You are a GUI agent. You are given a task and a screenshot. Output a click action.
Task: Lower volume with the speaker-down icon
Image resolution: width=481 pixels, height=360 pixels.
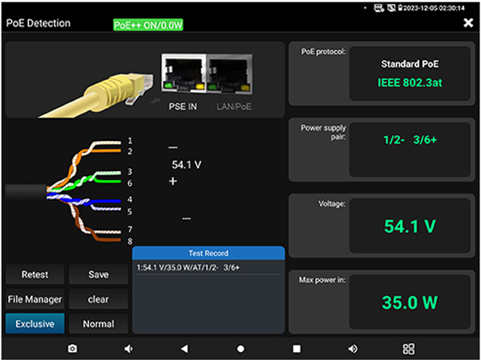click(128, 348)
